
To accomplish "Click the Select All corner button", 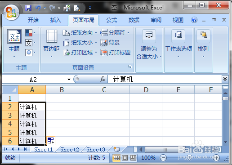I will coord(10,89).
